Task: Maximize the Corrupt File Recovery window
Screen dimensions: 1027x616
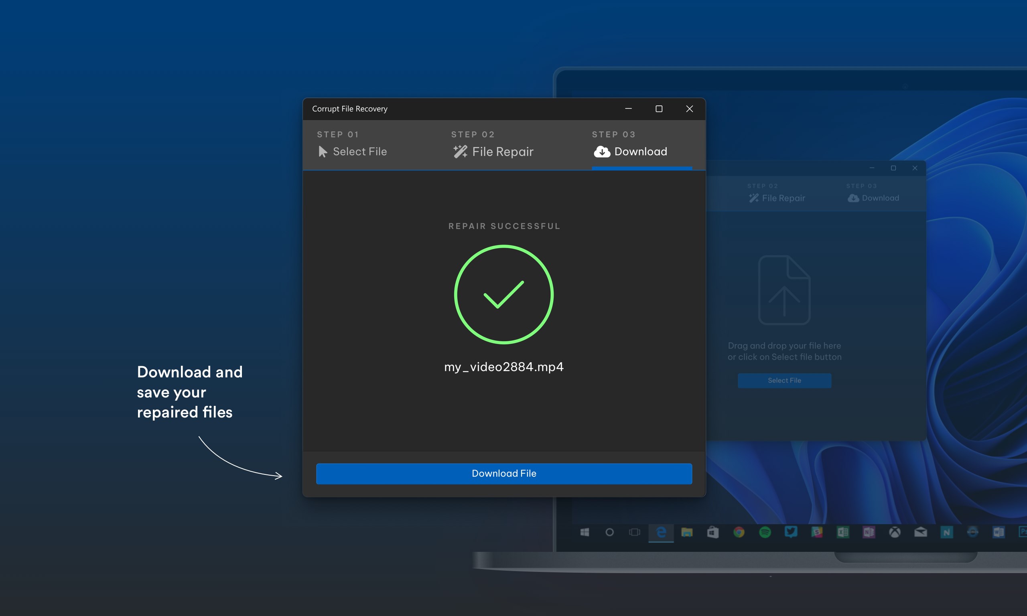Action: [659, 109]
